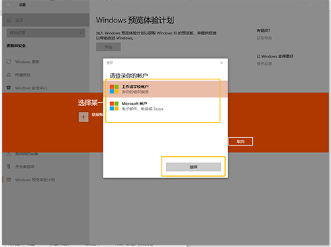Select the Windows 安全中心 shield icon
The image size is (331, 247).
pyautogui.click(x=9, y=88)
